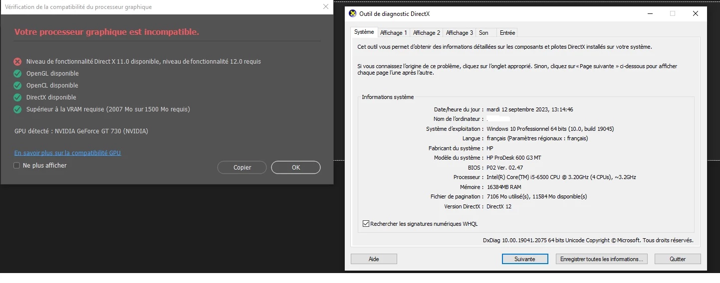The width and height of the screenshot is (720, 283).
Task: Close the GPU compatibility check dialog
Action: point(326,7)
